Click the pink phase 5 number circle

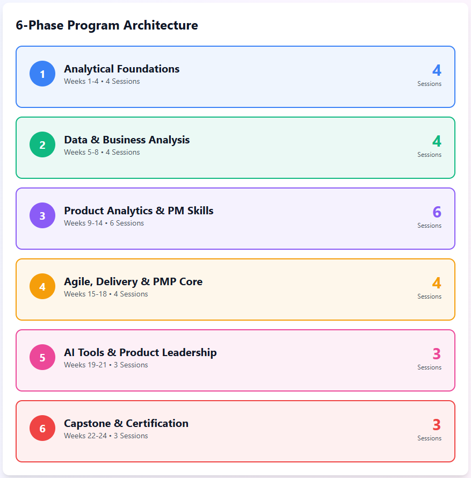42,358
